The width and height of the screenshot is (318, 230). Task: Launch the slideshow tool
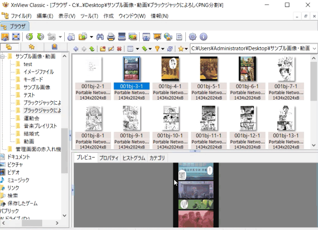click(157, 37)
